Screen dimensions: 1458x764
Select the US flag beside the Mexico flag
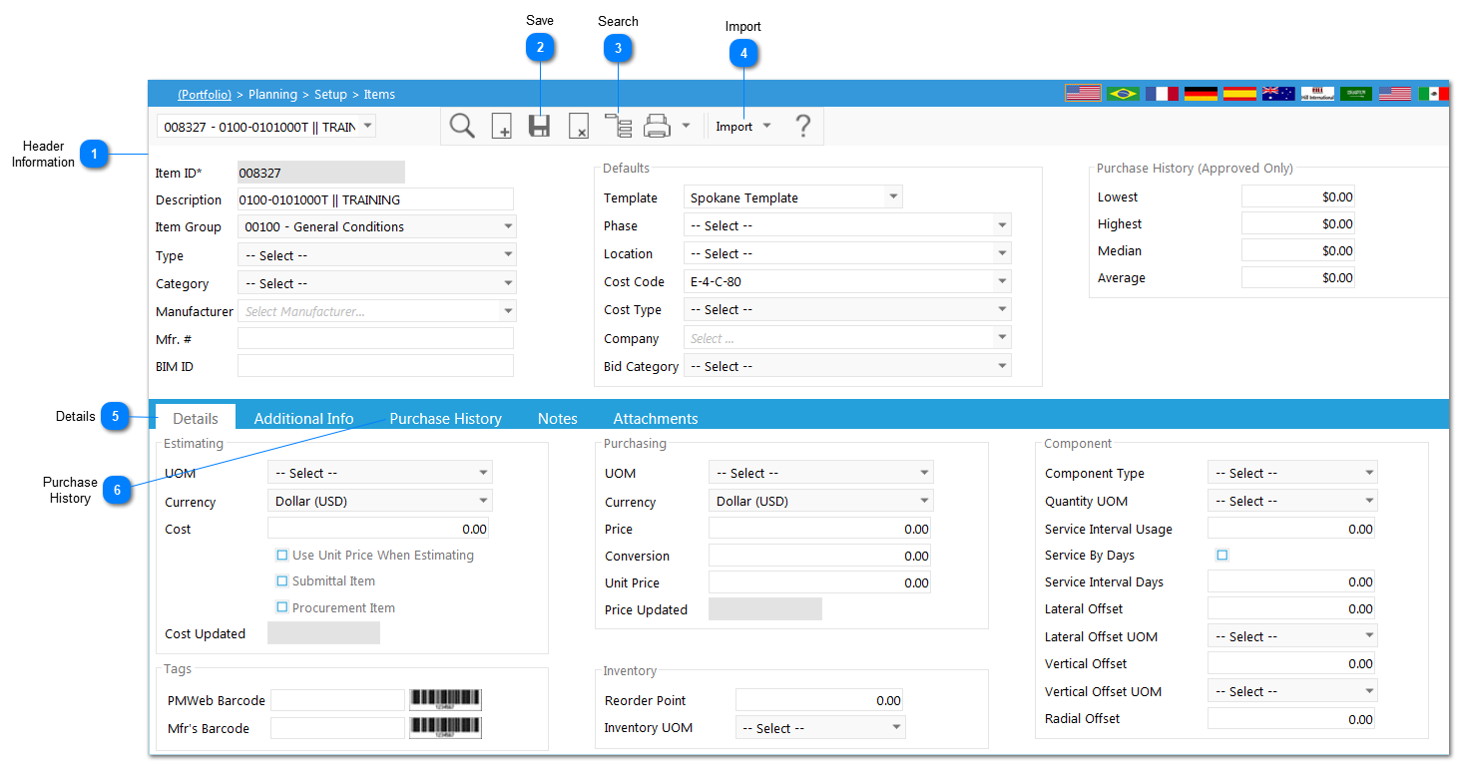pyautogui.click(x=1395, y=94)
